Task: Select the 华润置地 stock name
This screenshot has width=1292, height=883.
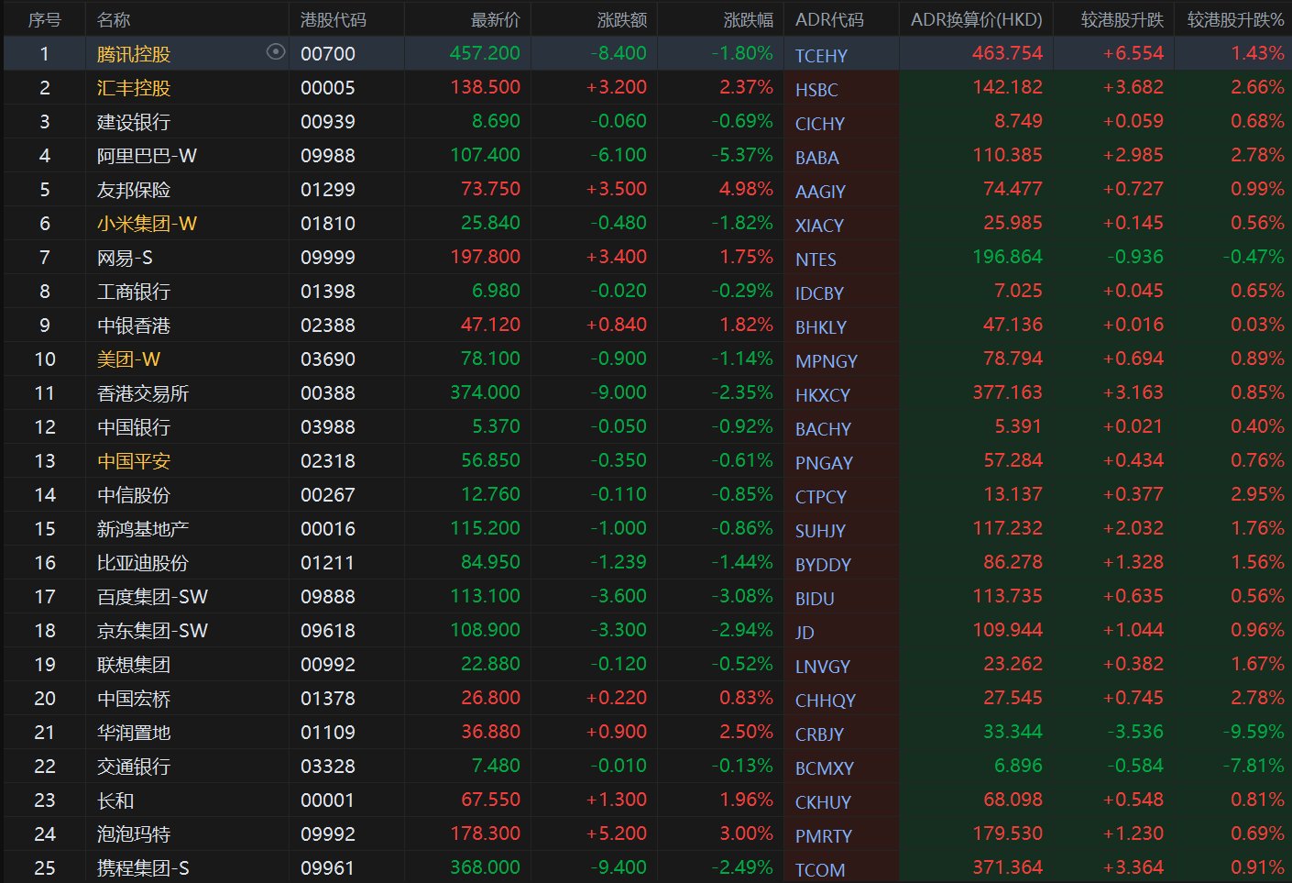Action: 134,733
